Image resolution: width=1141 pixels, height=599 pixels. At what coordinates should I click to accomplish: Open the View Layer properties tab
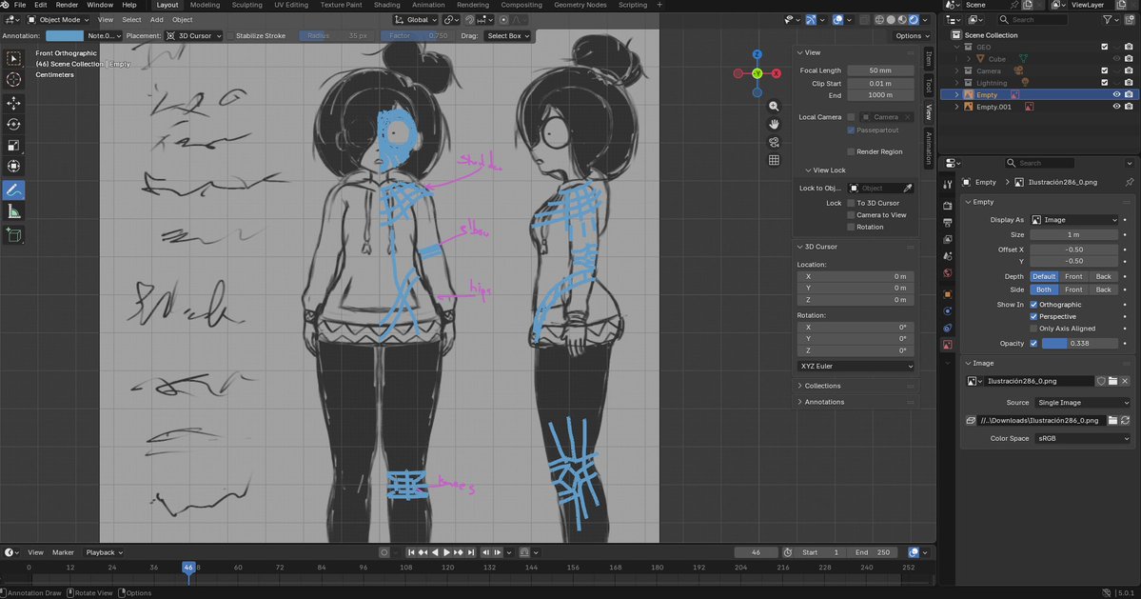pos(948,239)
